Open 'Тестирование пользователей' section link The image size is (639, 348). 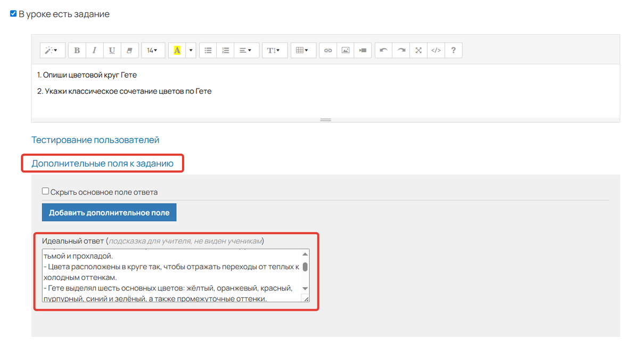click(x=95, y=140)
